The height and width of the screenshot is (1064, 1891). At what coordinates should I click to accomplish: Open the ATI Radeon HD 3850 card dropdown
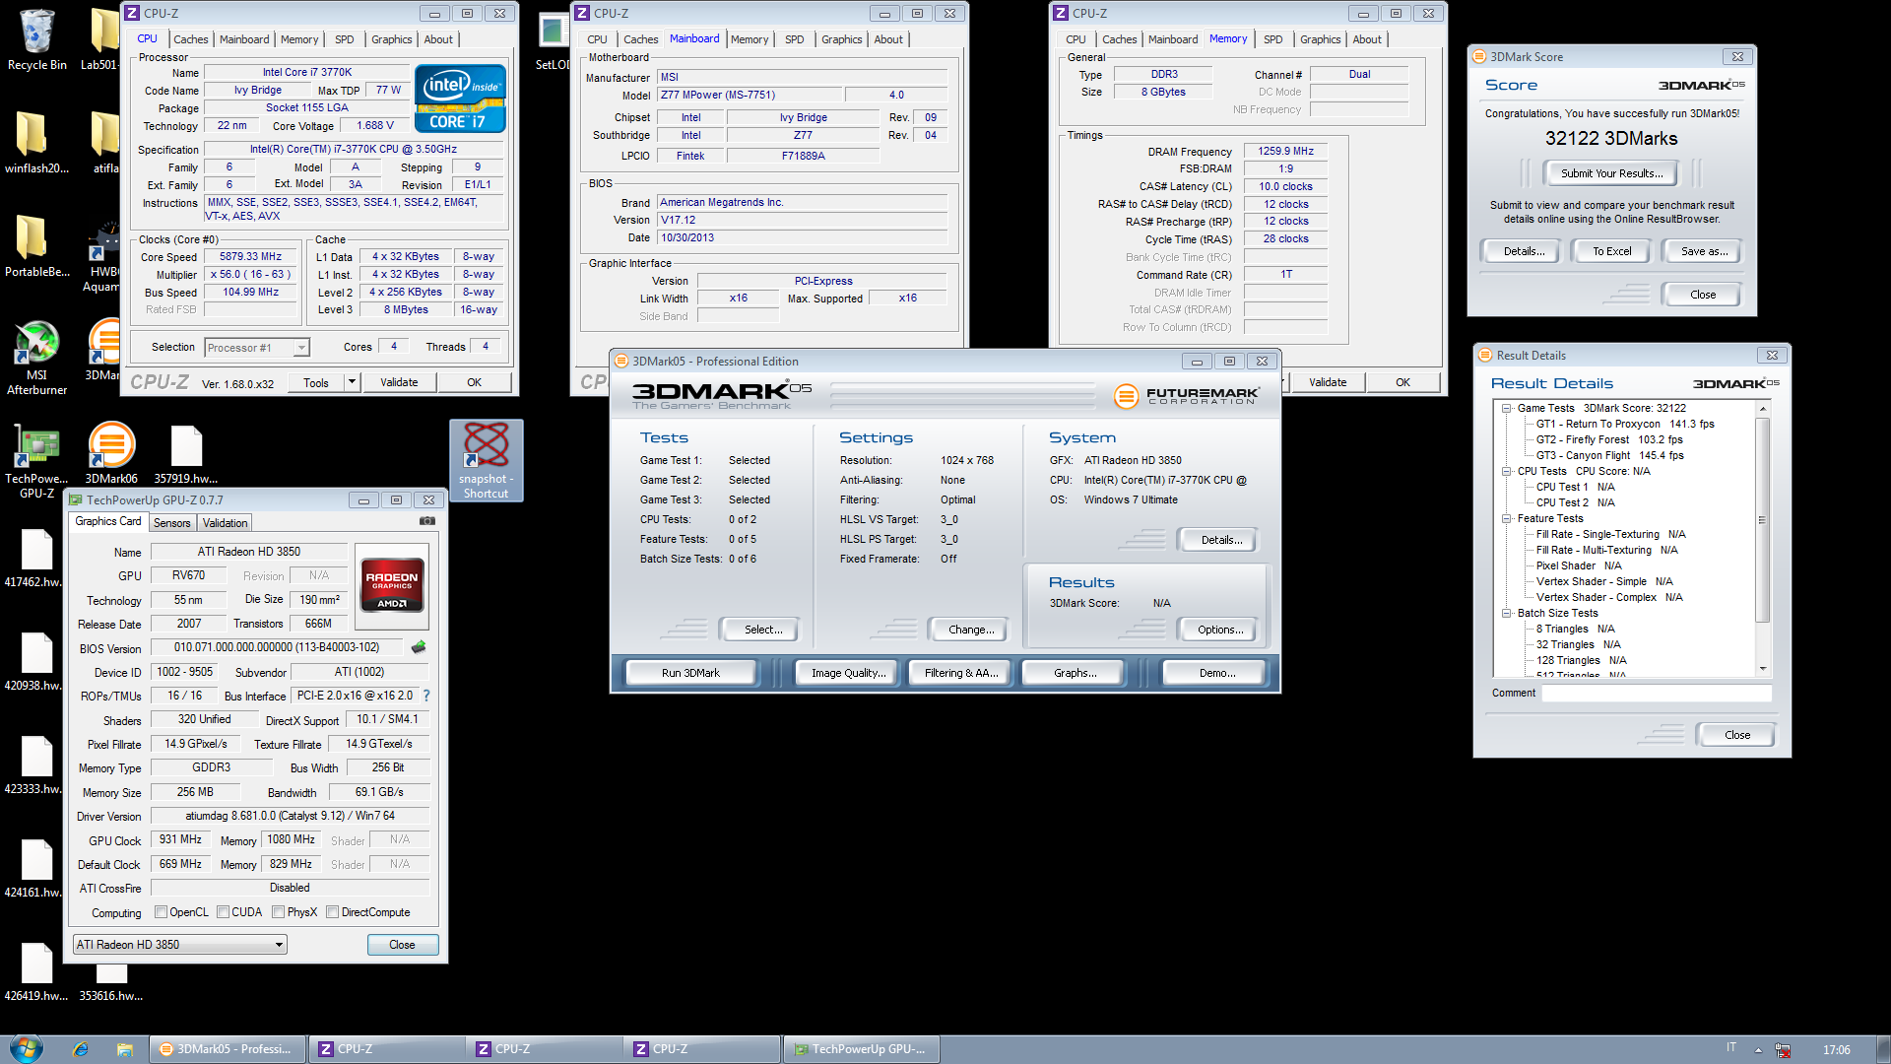180,945
